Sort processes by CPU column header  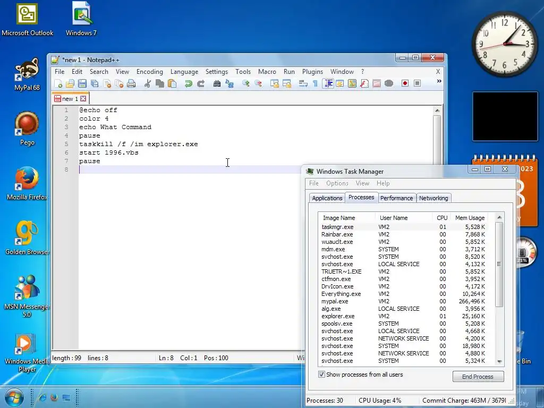(x=441, y=218)
